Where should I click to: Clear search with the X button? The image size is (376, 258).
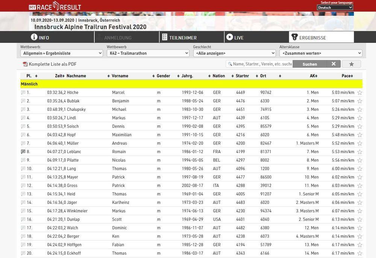(334, 64)
